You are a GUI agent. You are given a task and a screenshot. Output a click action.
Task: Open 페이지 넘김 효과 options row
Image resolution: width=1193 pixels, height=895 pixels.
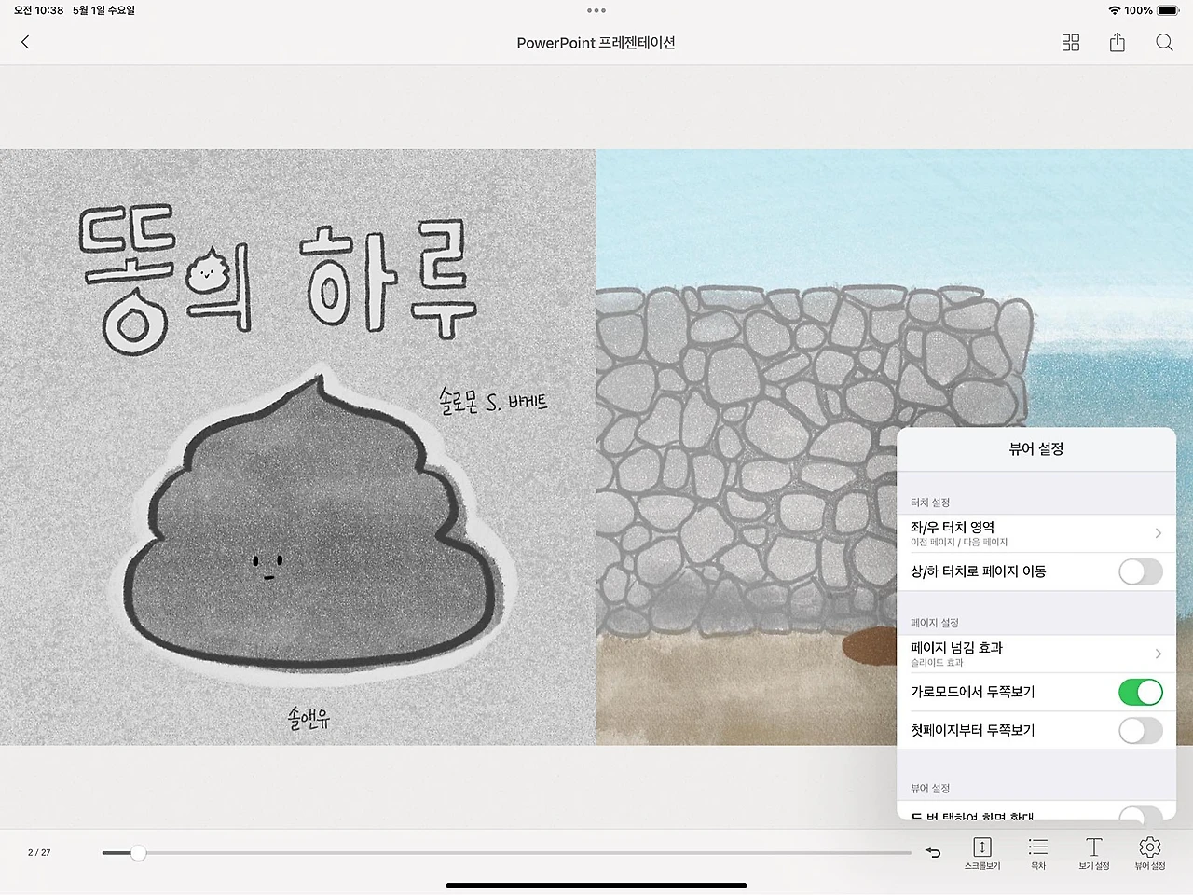tap(1036, 654)
